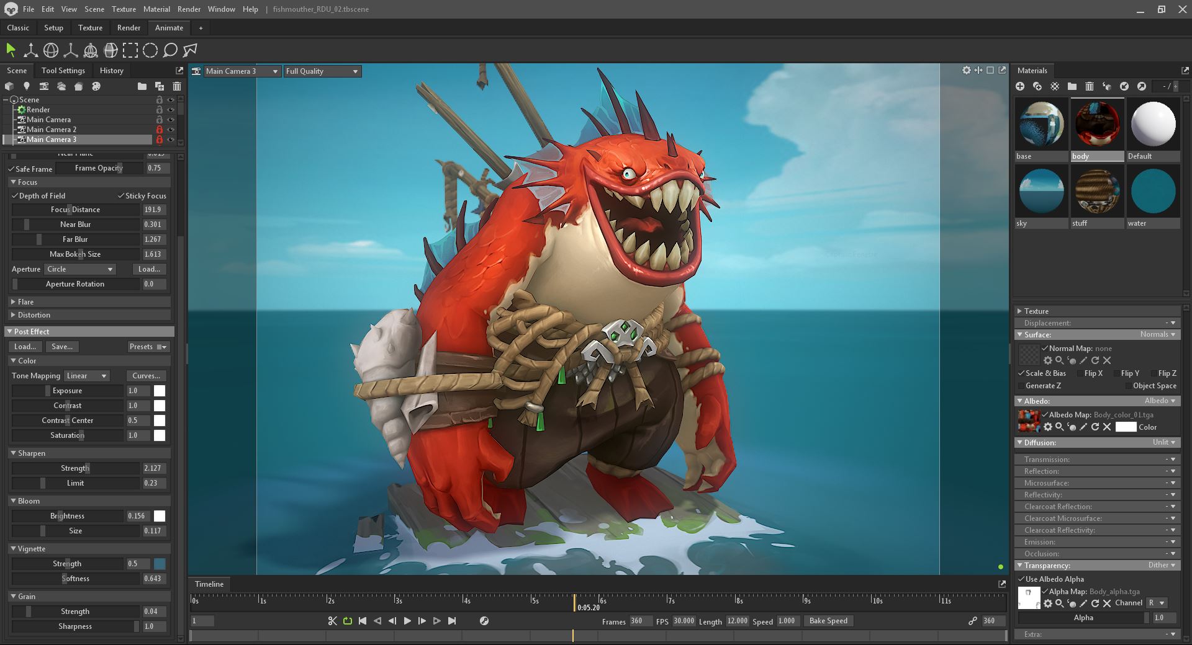This screenshot has height=645, width=1192.
Task: Uncheck the Sticky Focus option
Action: click(121, 196)
